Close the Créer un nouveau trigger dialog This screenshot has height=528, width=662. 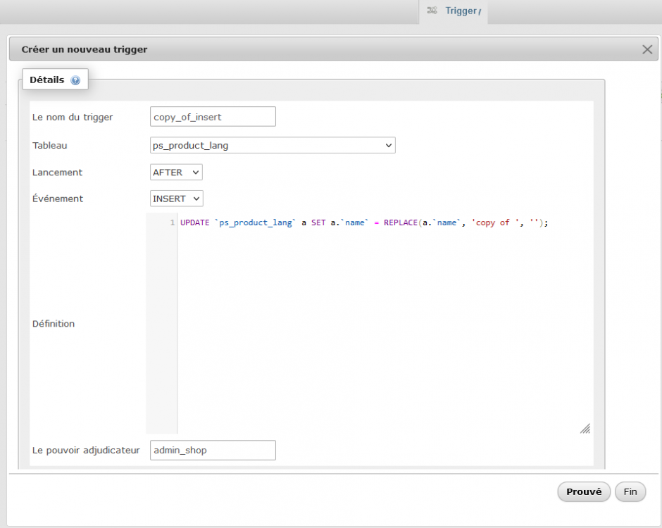(x=647, y=49)
